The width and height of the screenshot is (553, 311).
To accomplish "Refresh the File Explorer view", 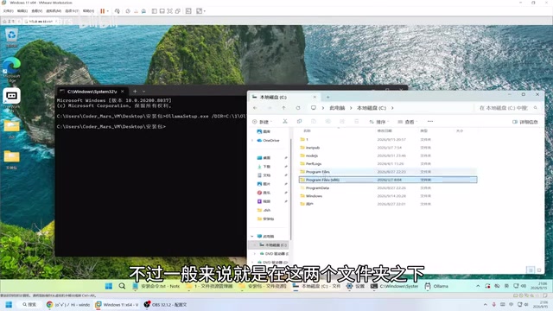I will tap(298, 108).
